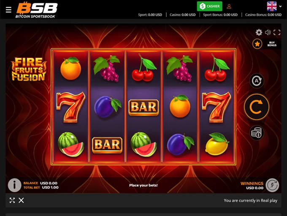This screenshot has height=216, width=287.
Task: Click the Total Bet USD 1.00 value
Action: [x=50, y=187]
